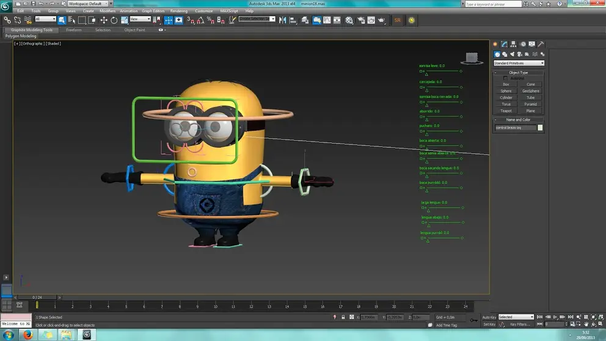Toggle the Set Key button
The image size is (606, 341).
coord(489,324)
